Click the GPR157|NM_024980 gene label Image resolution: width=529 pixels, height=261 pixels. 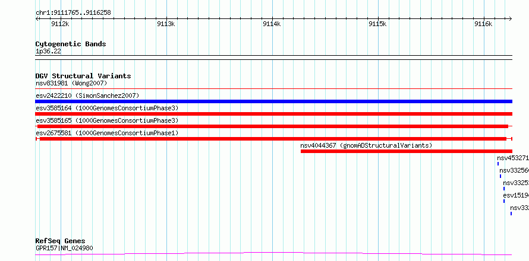click(64, 249)
